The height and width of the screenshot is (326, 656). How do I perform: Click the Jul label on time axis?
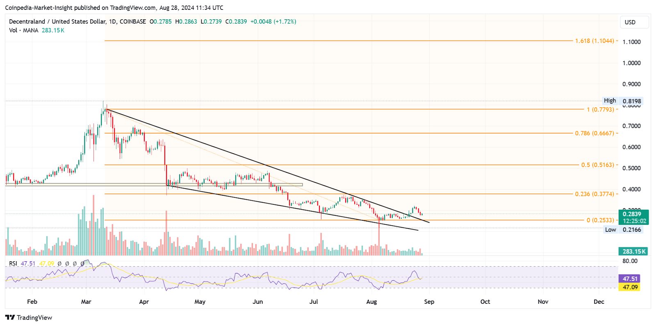point(314,302)
